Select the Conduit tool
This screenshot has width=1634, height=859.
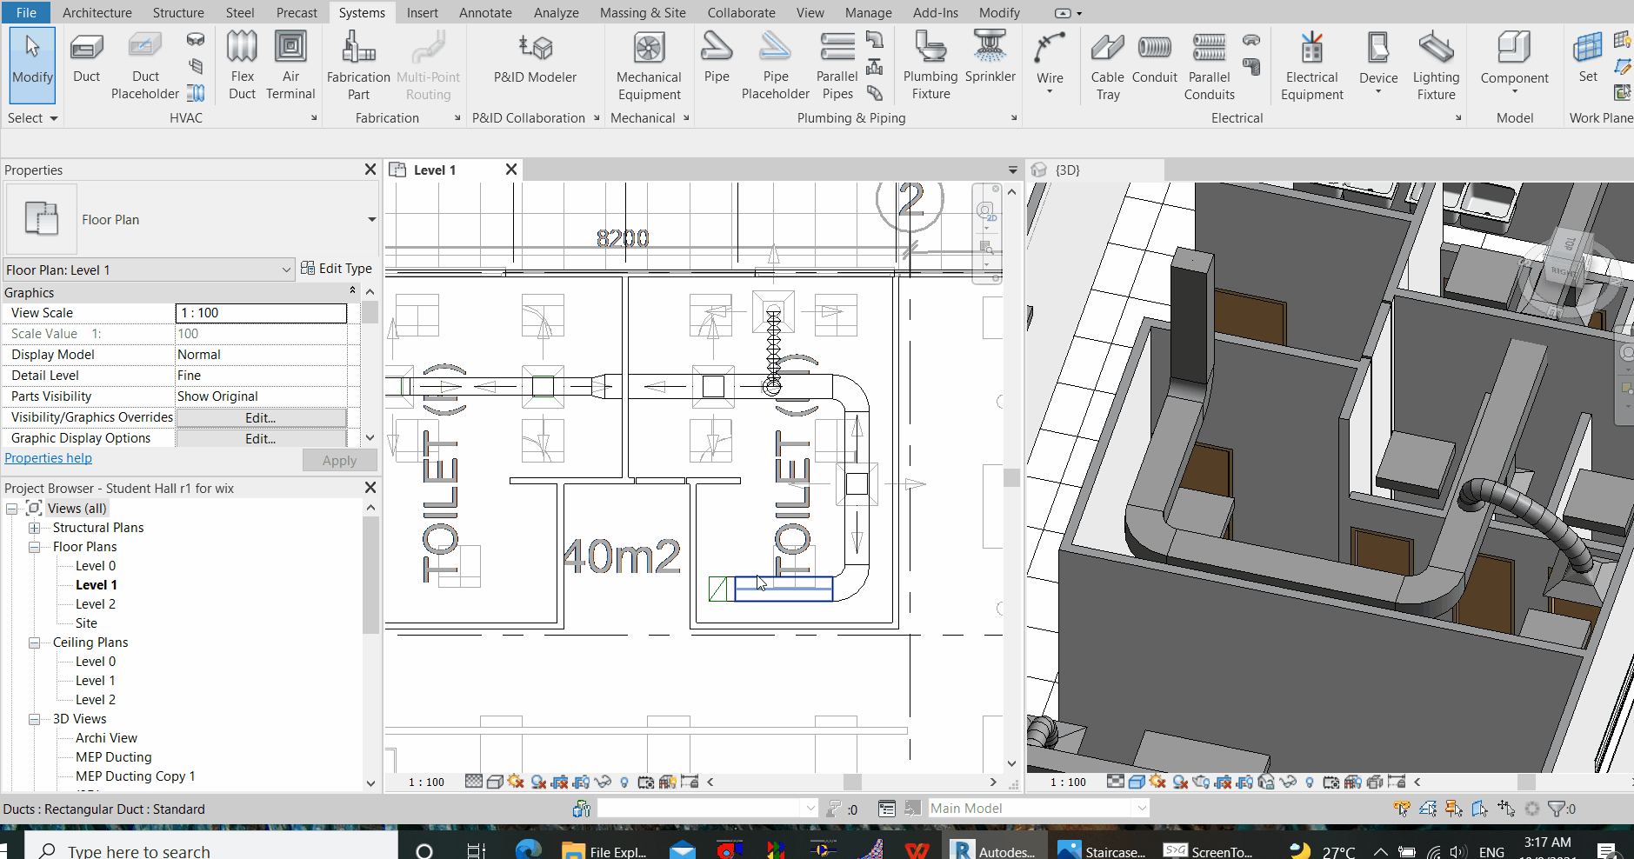pyautogui.click(x=1155, y=57)
